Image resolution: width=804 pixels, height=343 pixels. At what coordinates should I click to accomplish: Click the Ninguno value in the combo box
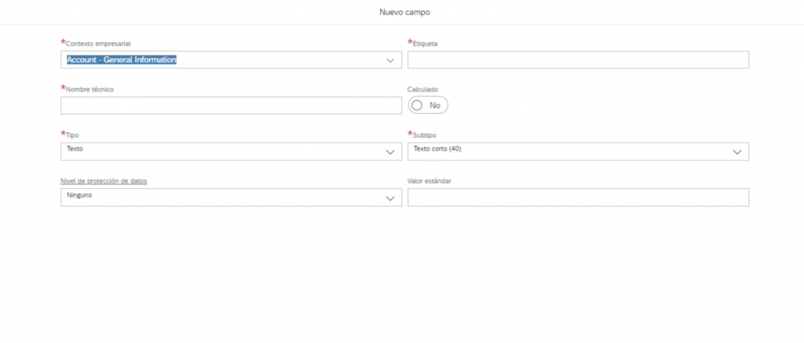click(x=79, y=195)
